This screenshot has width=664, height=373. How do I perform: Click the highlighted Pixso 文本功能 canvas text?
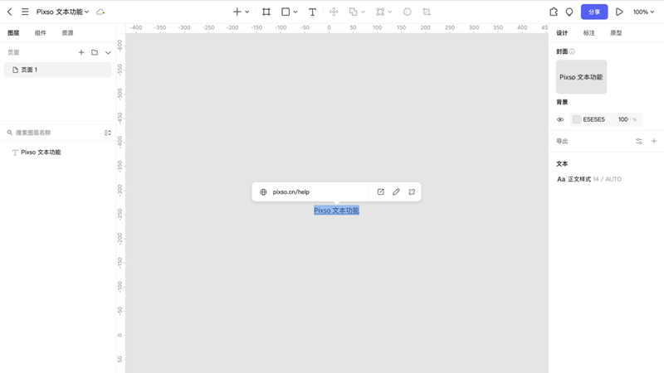point(337,211)
